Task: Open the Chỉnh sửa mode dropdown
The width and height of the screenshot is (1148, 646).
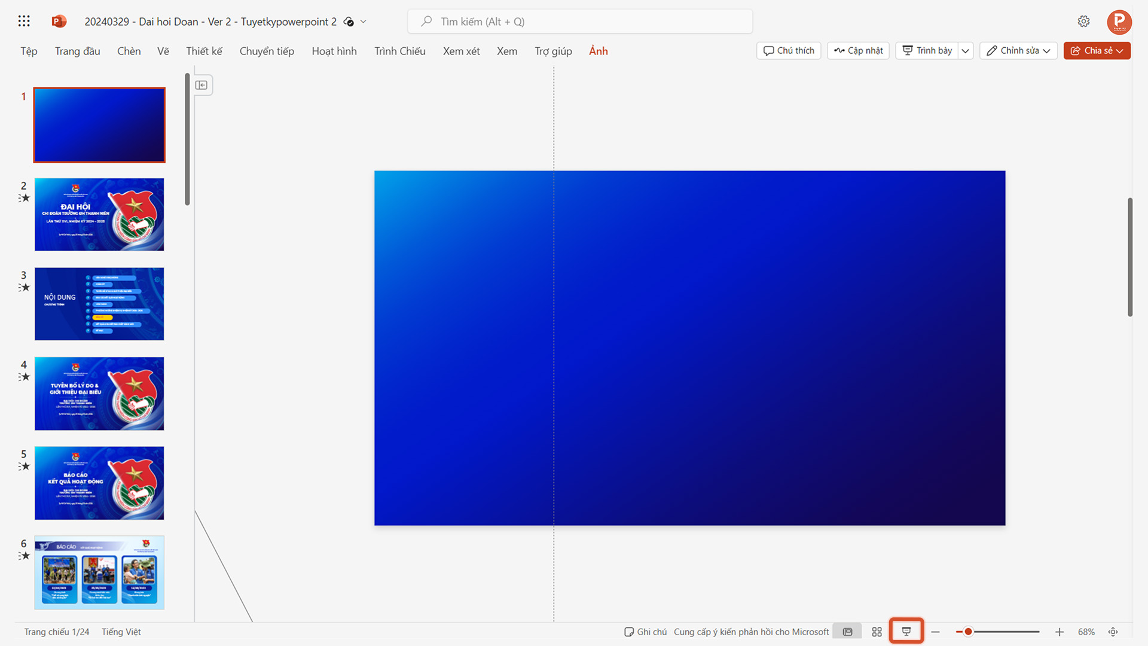Action: click(1046, 51)
